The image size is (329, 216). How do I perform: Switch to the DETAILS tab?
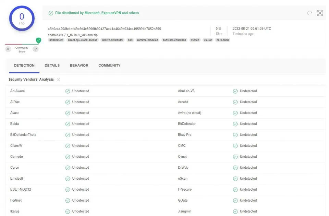[x=52, y=65]
